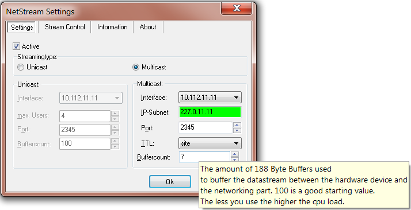Increase the Multicast Buffercount value

point(235,154)
